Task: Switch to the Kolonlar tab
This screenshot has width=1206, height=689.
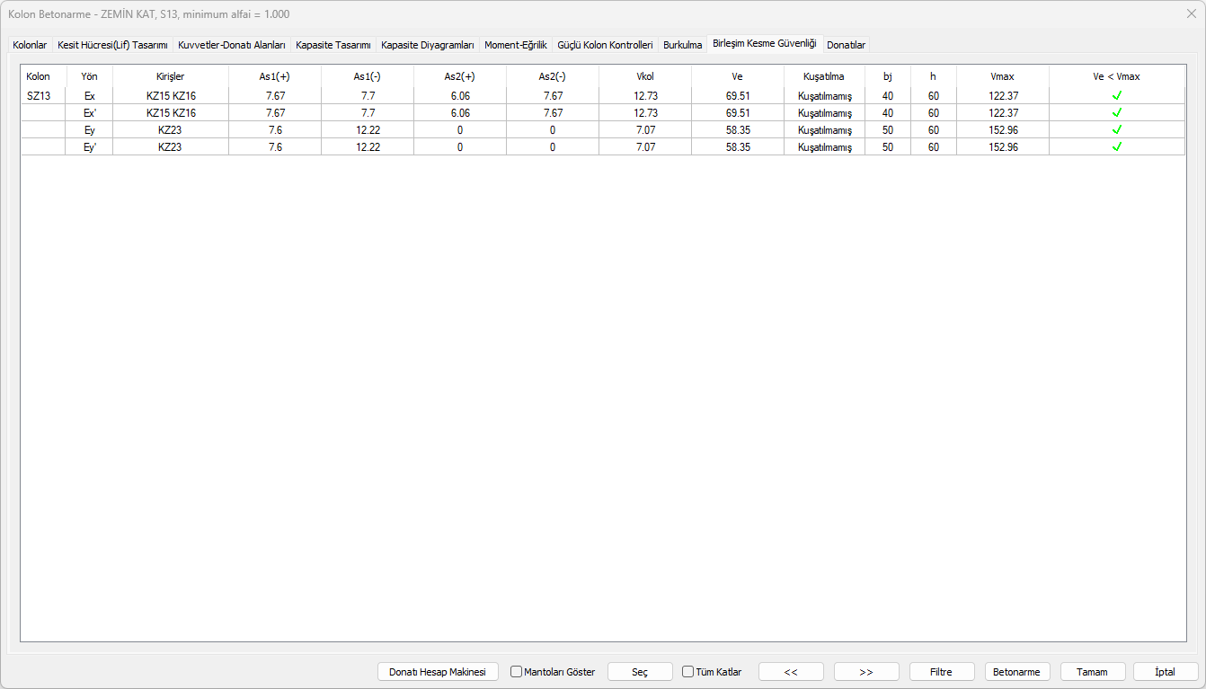Action: pyautogui.click(x=30, y=45)
